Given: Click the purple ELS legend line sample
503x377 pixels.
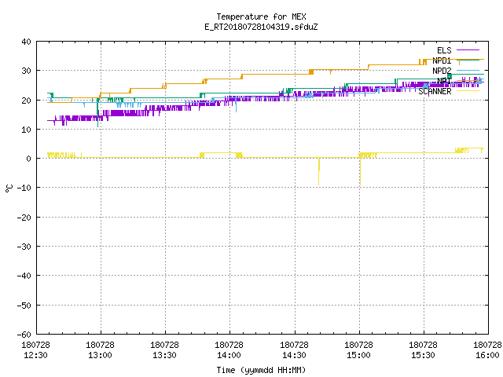Looking at the screenshot, I should 468,50.
